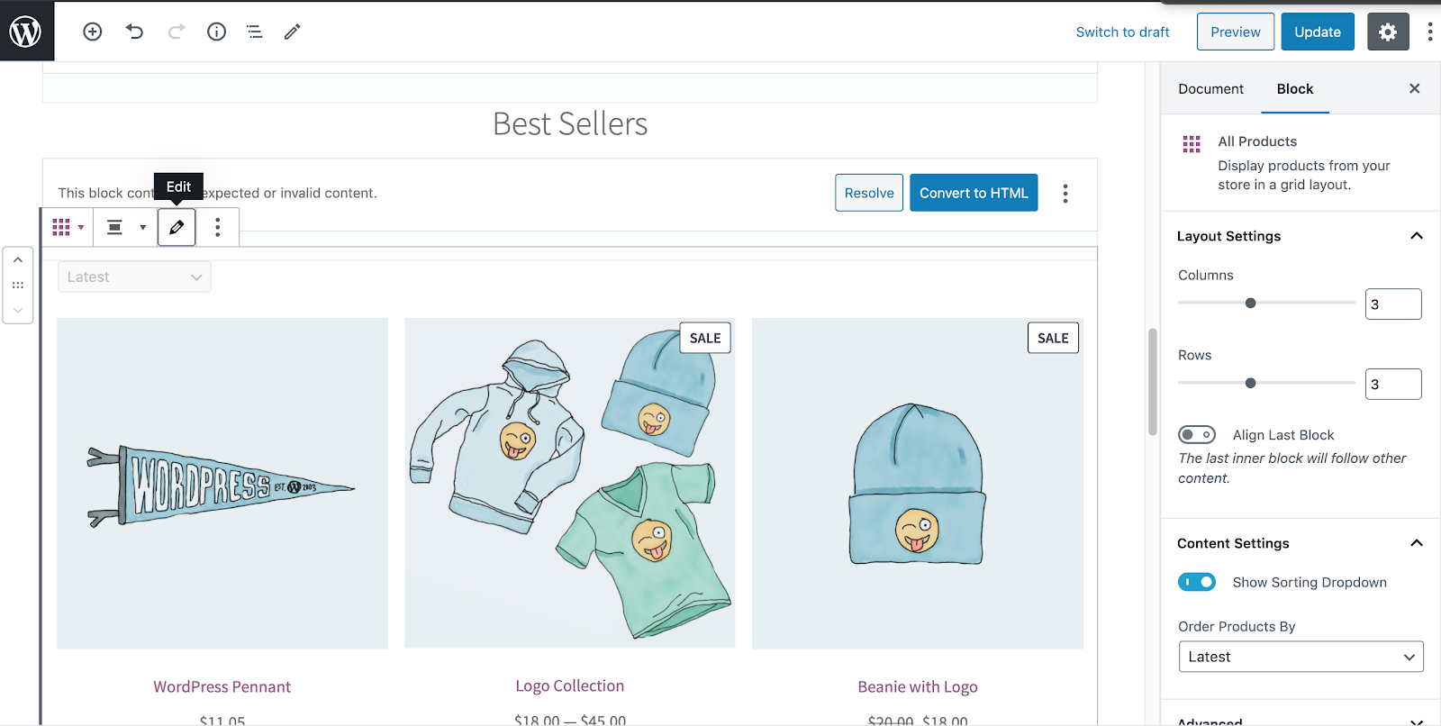Open Beanie with Logo title link
The image size is (1441, 726).
(x=918, y=686)
